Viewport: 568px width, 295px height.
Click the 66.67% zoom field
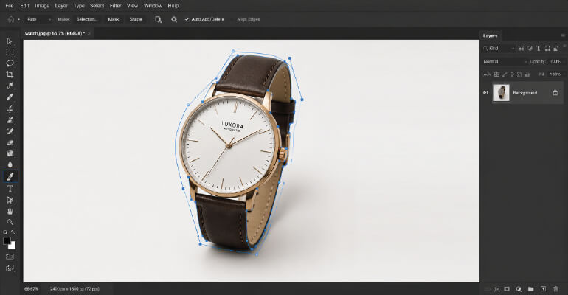point(32,289)
